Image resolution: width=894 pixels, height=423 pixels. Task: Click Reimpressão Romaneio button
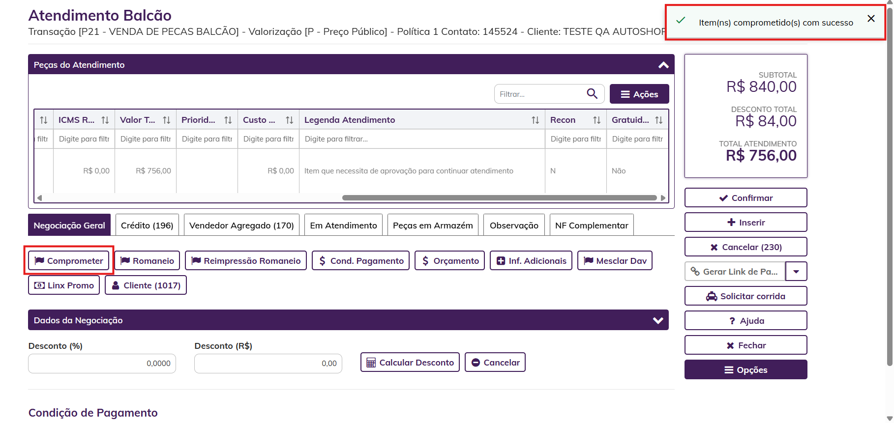[246, 260]
